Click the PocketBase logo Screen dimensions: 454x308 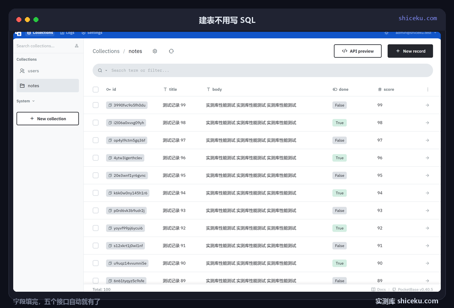pyautogui.click(x=18, y=33)
